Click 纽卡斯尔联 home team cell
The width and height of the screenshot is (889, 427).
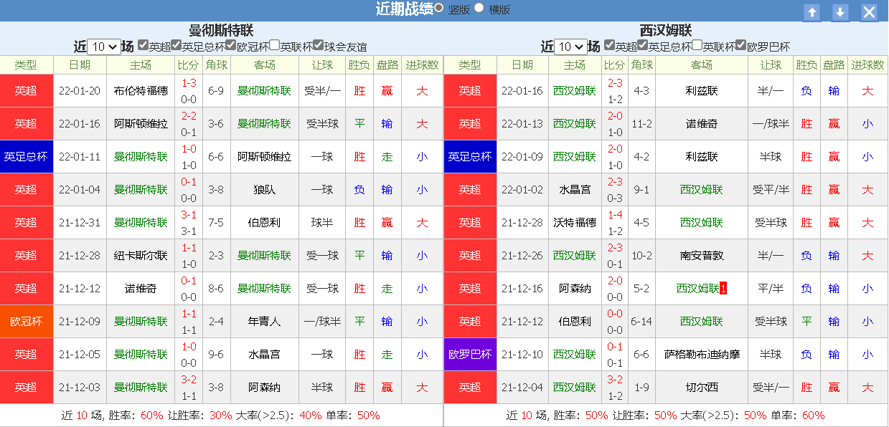point(141,256)
